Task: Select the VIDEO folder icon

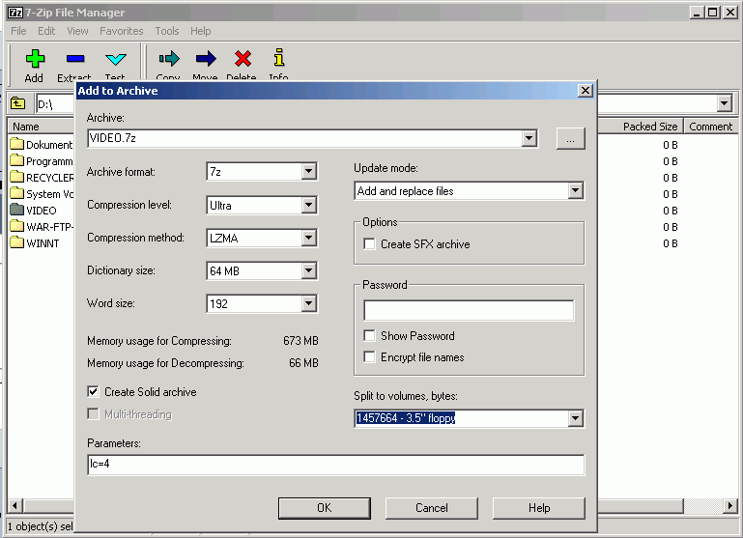Action: [17, 210]
